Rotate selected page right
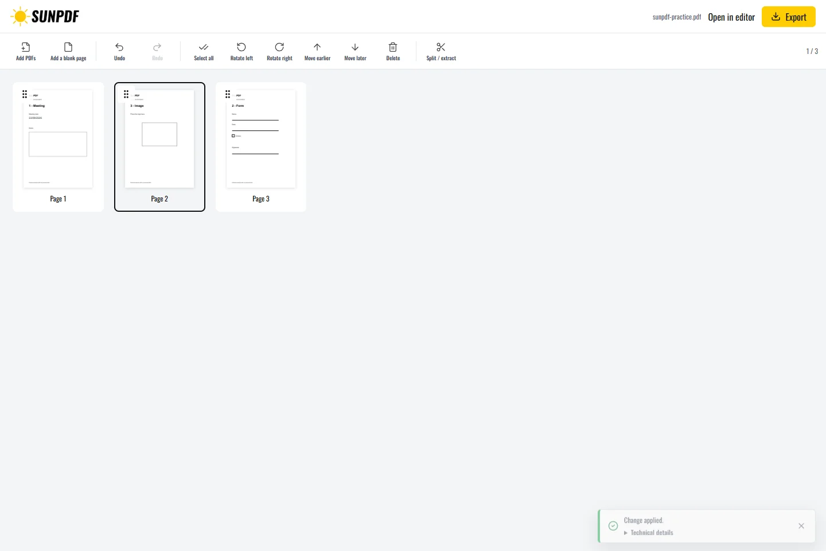The height and width of the screenshot is (551, 826). coord(279,51)
